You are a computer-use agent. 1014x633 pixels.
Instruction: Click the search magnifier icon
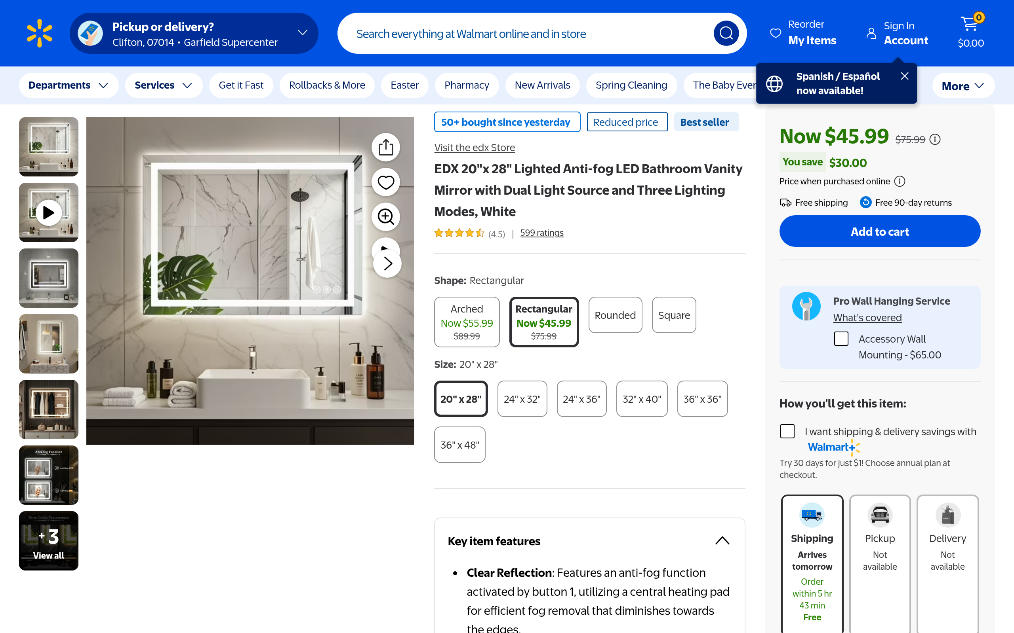pos(726,33)
